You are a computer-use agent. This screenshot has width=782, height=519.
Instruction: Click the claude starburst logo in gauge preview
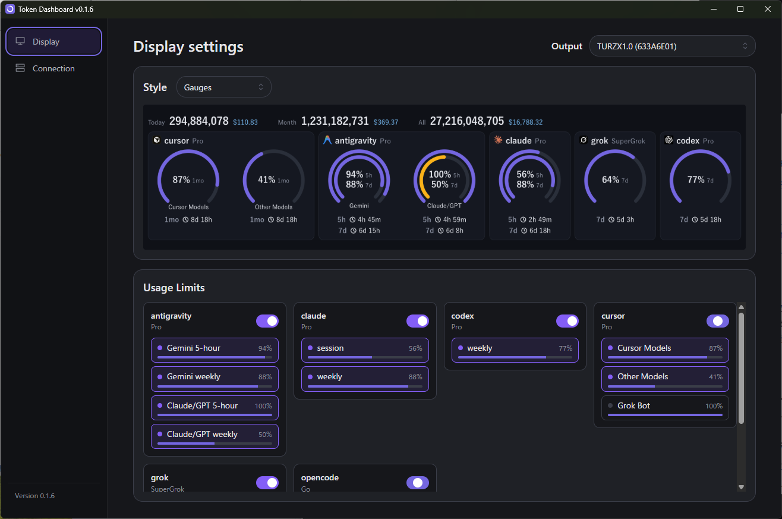click(x=498, y=140)
